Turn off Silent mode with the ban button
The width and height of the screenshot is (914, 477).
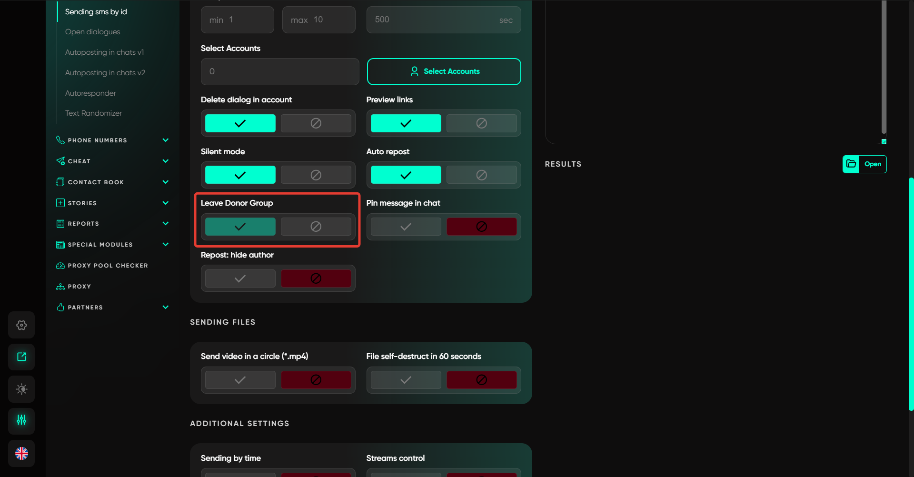[316, 175]
